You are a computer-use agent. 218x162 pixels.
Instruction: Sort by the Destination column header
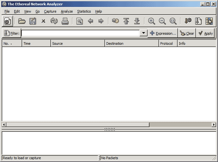tap(132, 43)
